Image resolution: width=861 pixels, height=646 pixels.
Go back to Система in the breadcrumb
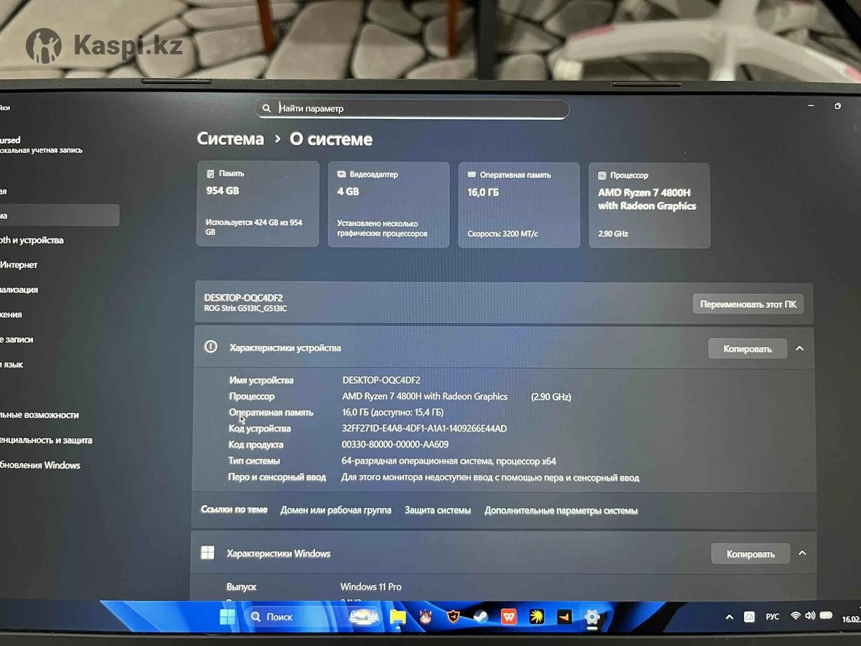coord(230,139)
